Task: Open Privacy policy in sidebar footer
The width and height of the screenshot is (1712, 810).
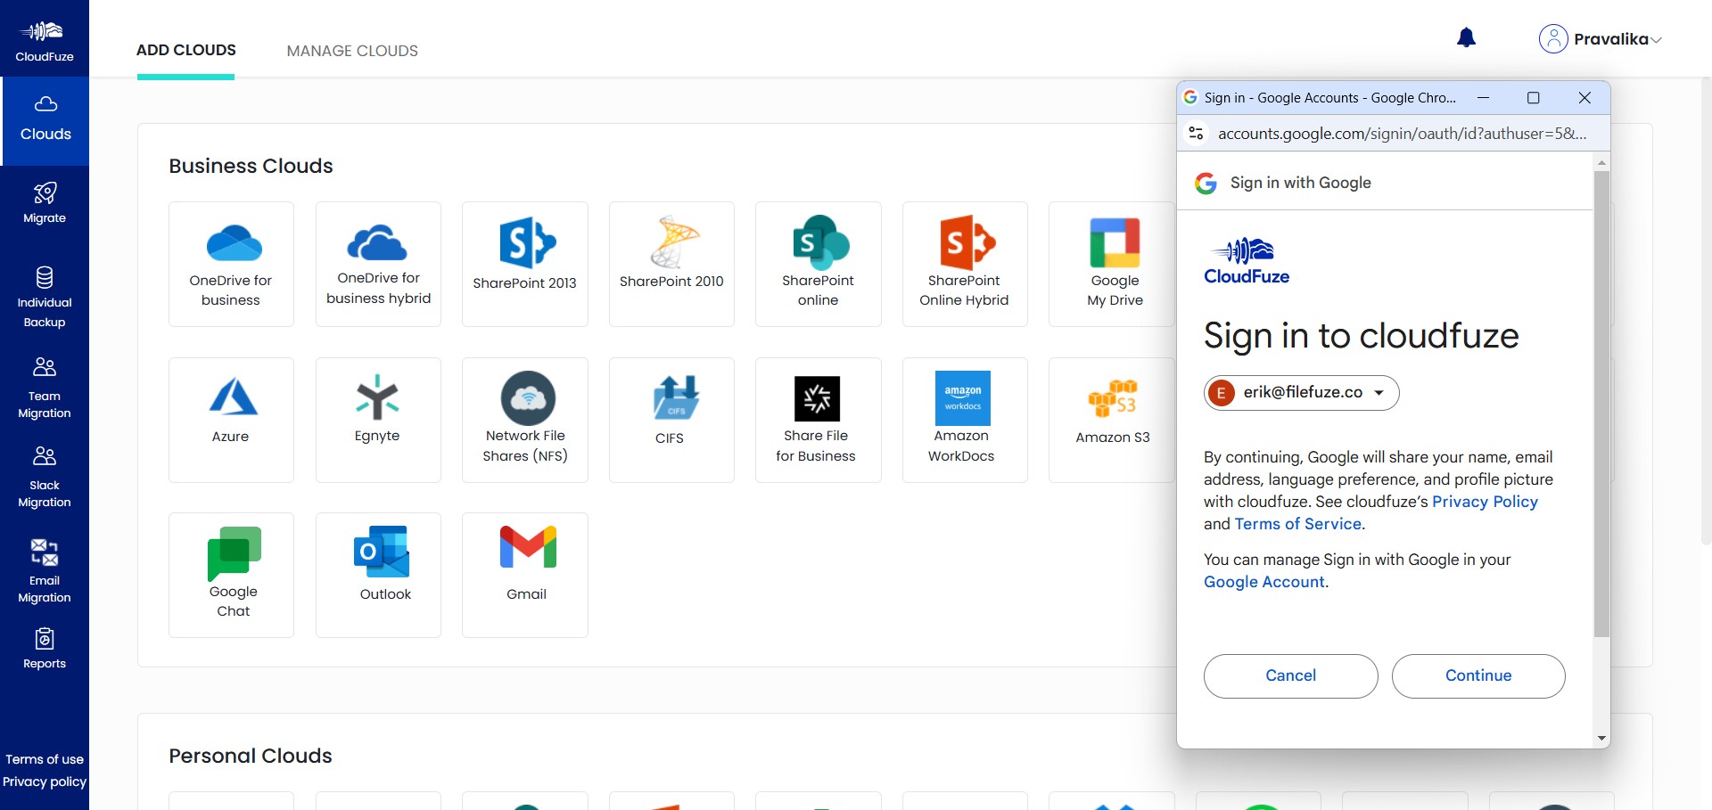Action: [45, 781]
